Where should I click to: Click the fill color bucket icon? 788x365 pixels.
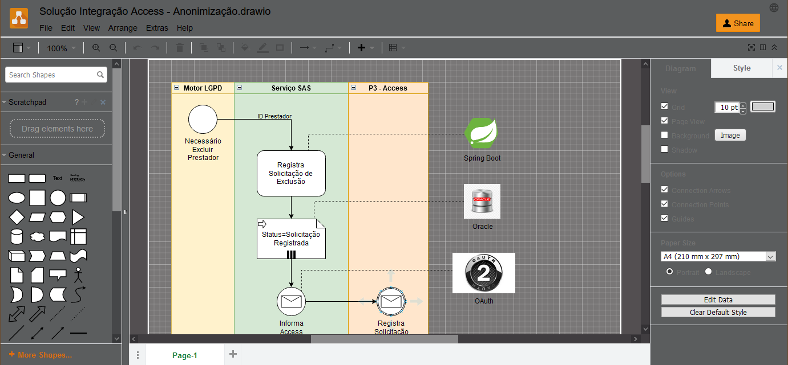tap(245, 48)
